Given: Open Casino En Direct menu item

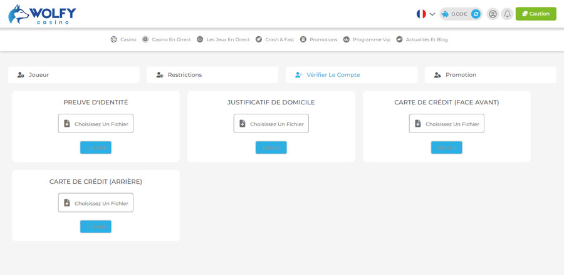Looking at the screenshot, I should tap(166, 39).
